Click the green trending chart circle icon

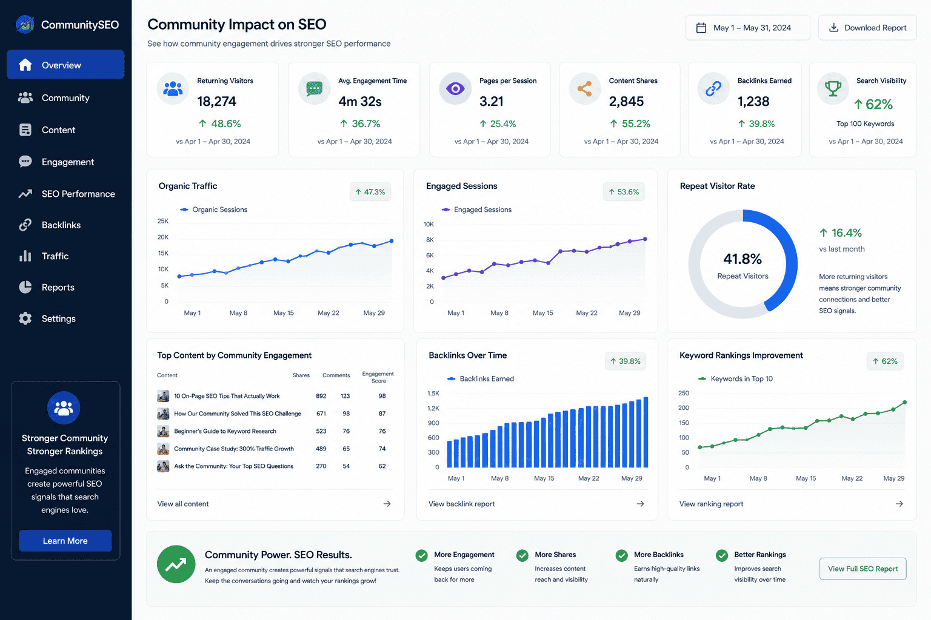pos(176,564)
